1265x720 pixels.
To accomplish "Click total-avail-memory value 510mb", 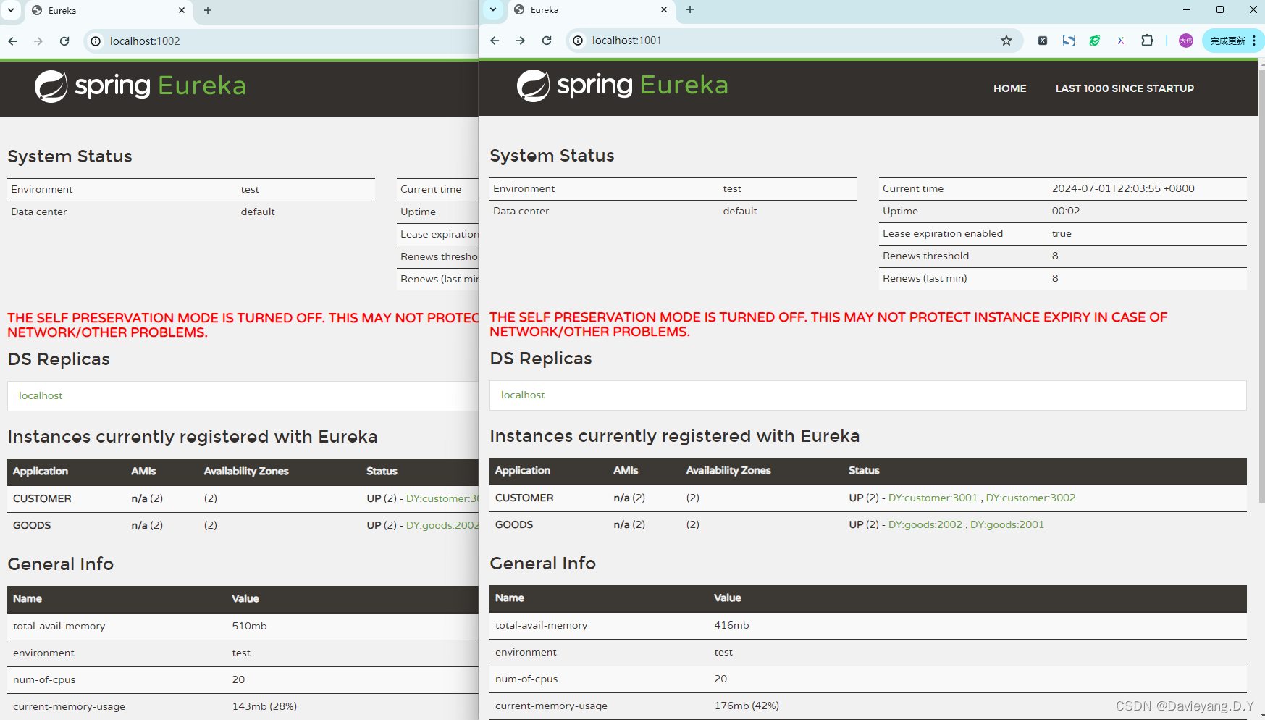I will tap(249, 626).
